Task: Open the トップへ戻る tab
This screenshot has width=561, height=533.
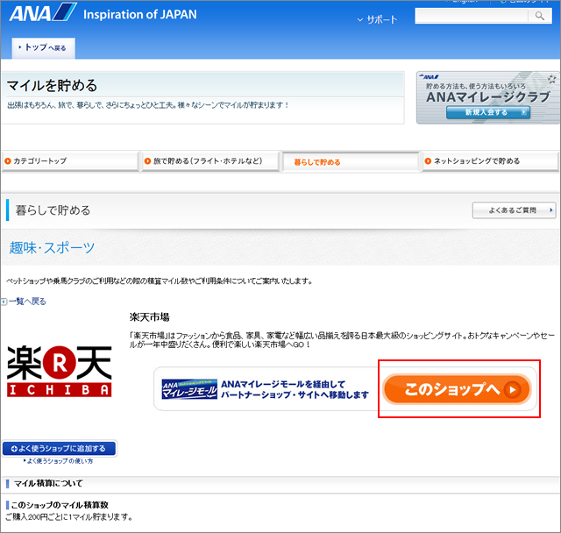Action: pyautogui.click(x=43, y=48)
